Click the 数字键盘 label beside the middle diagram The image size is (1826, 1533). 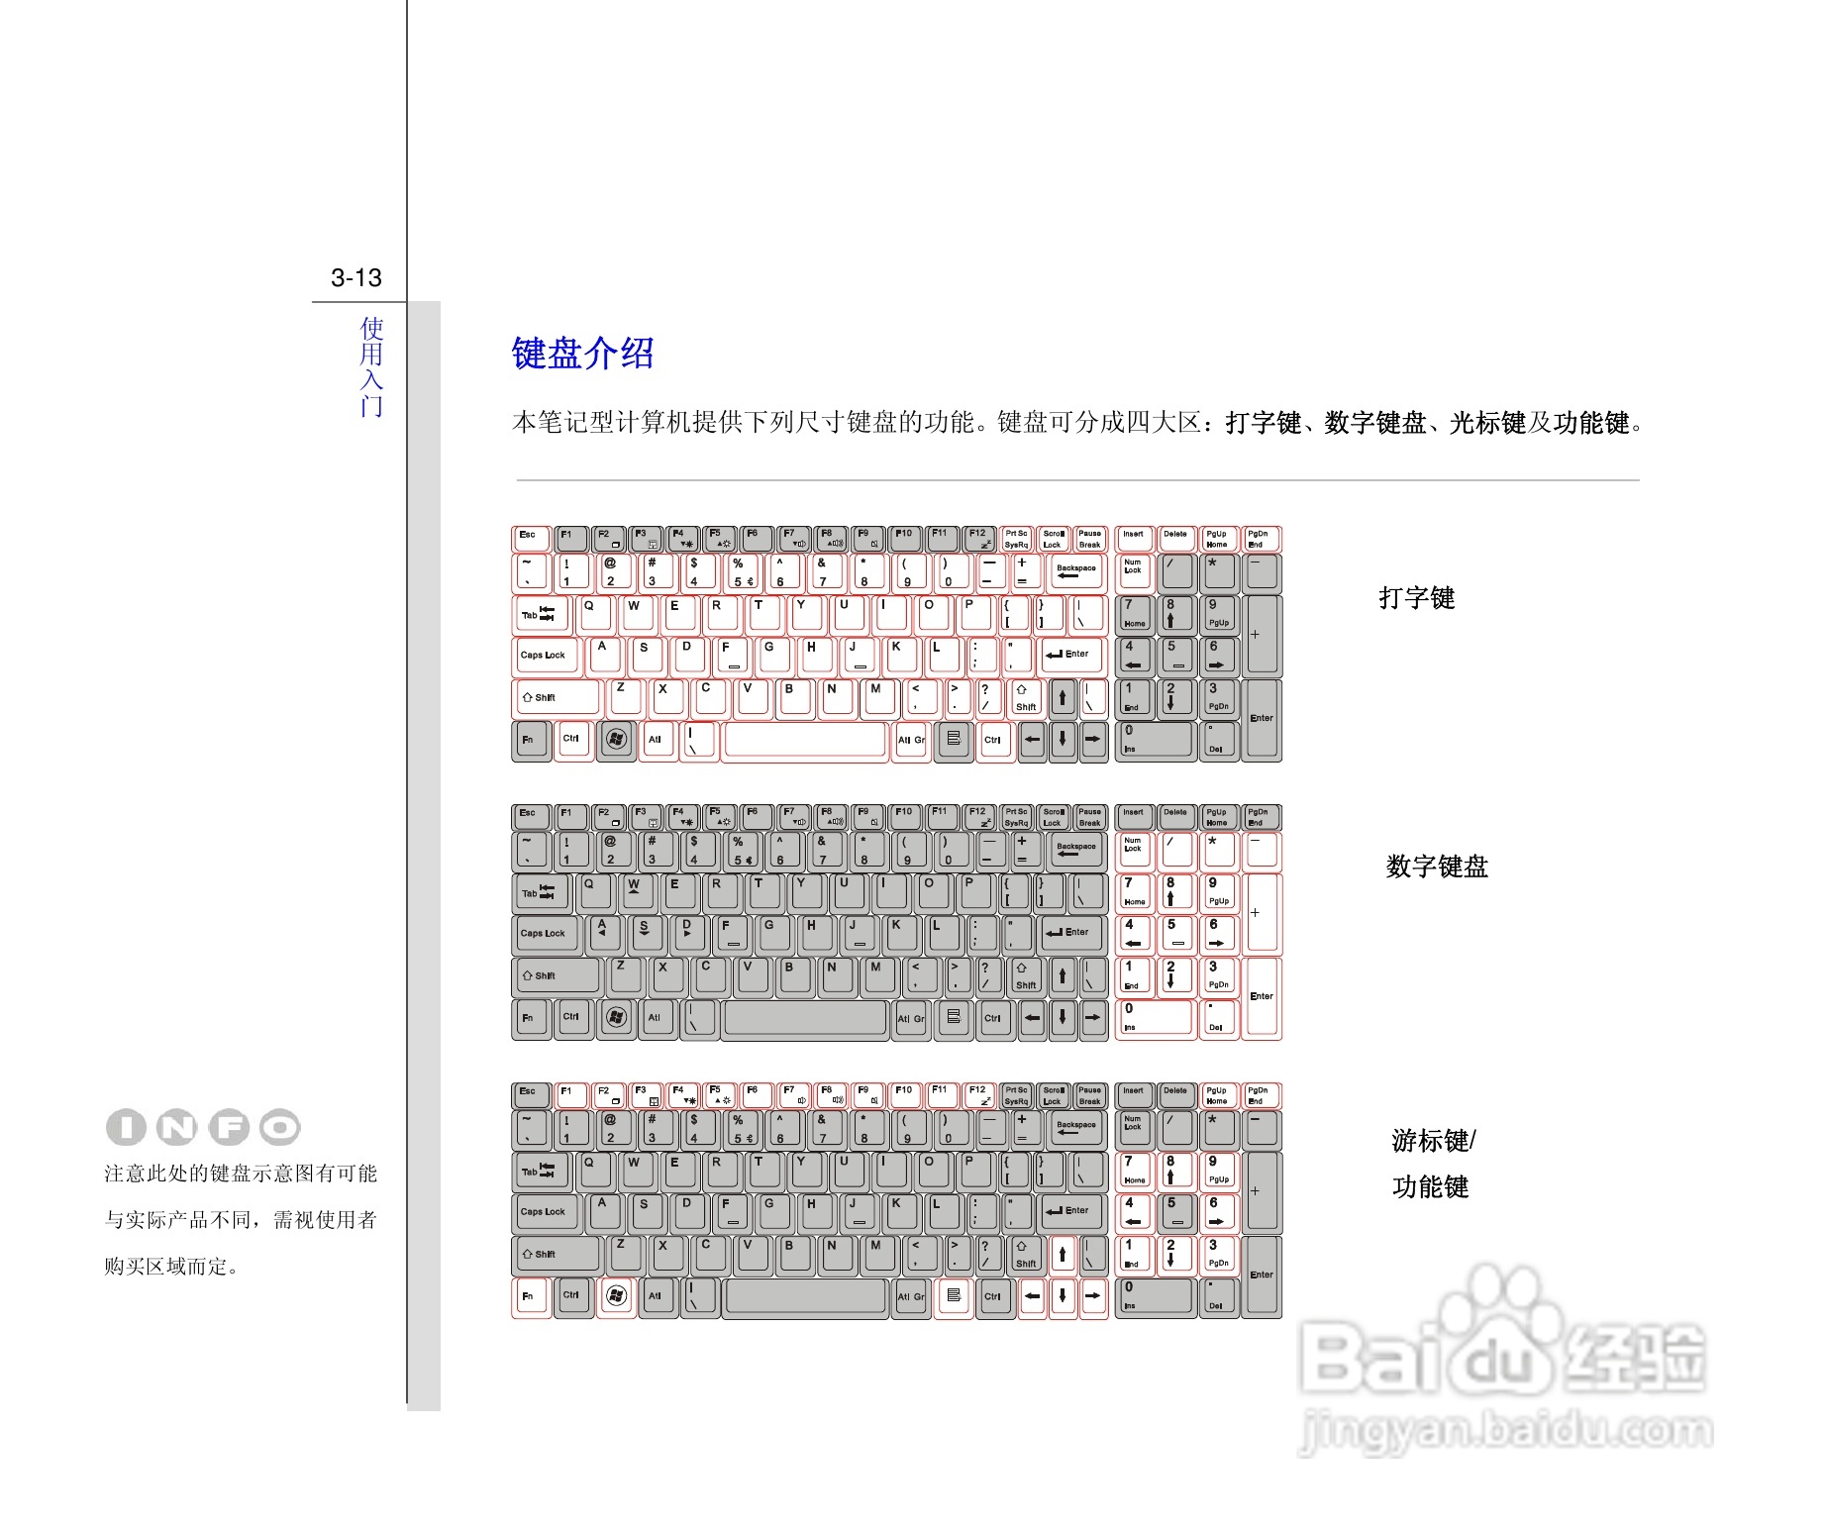(x=1439, y=865)
